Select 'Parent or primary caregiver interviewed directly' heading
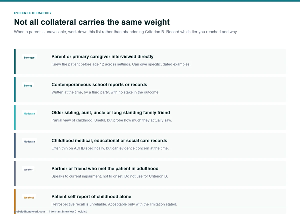Viewport: 300px width, 220px height. click(x=102, y=56)
